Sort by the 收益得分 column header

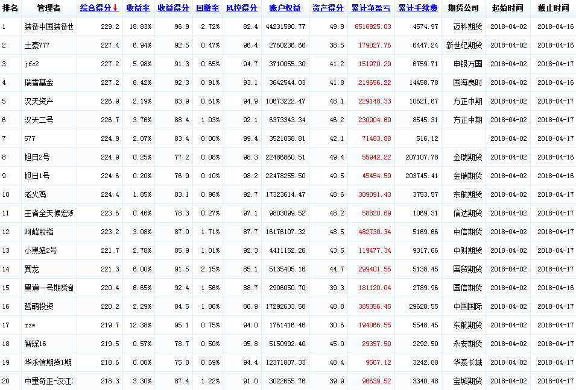click(x=173, y=8)
